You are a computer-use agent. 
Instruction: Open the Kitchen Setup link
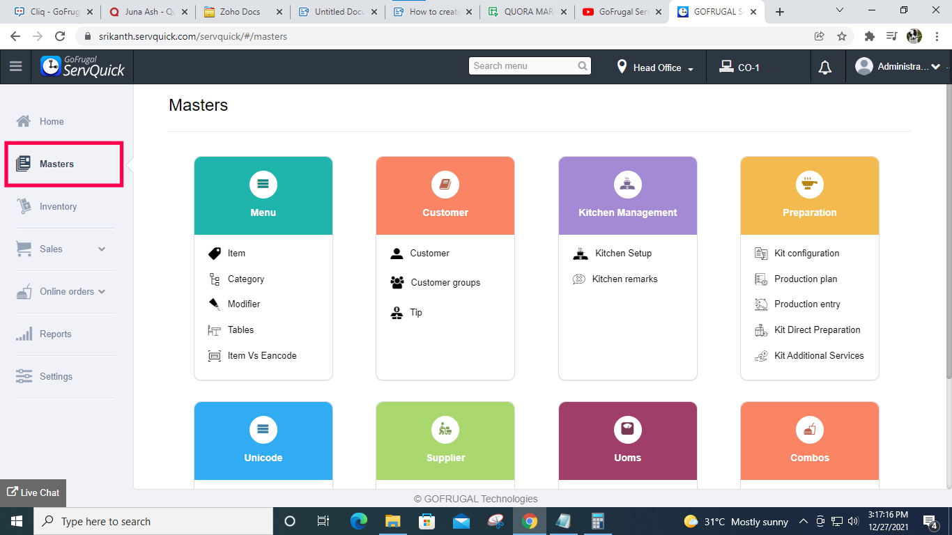click(623, 254)
